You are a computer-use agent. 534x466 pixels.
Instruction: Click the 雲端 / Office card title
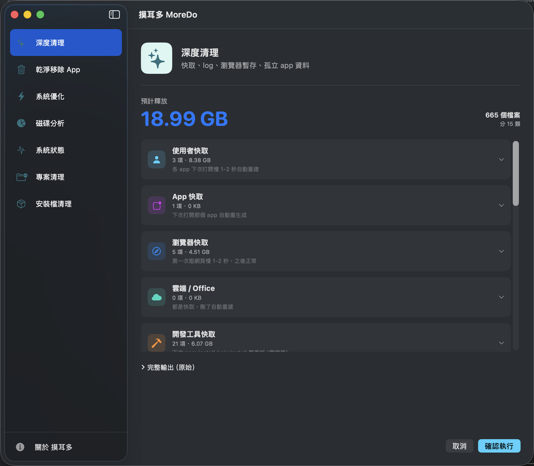pos(193,288)
